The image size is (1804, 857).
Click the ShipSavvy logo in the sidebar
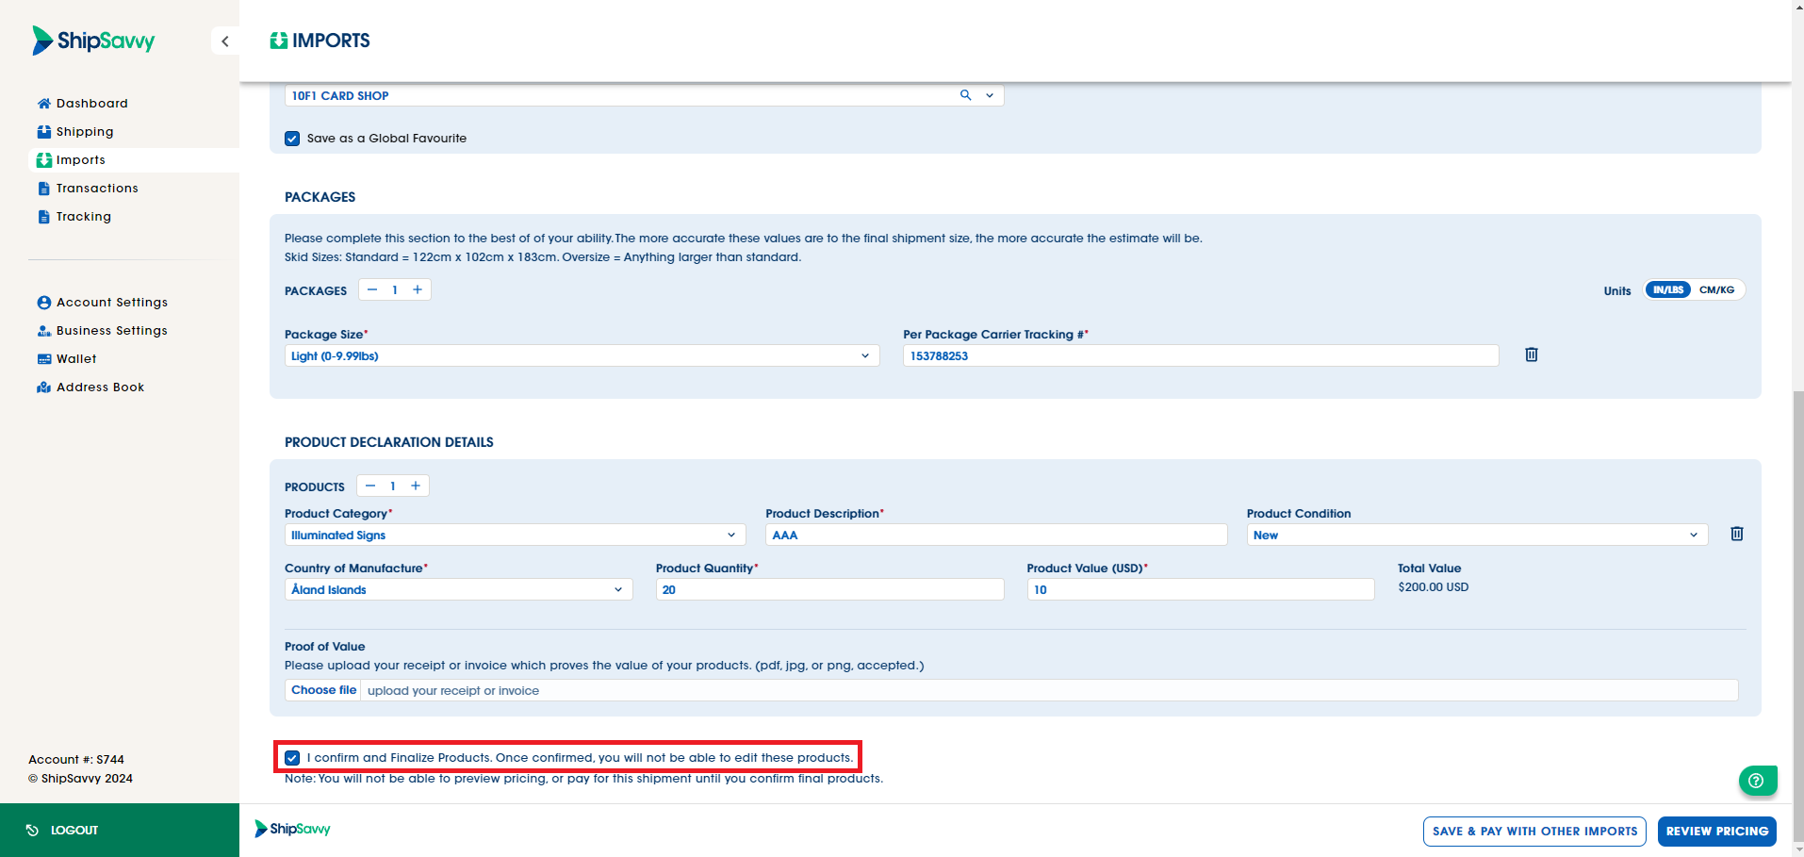coord(93,41)
